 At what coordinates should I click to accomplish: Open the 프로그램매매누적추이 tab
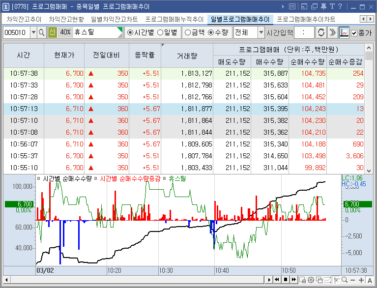tap(174, 19)
